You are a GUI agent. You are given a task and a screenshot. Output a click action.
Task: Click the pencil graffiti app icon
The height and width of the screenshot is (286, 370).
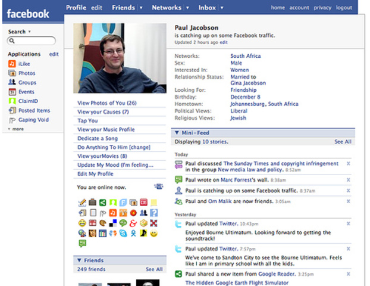click(82, 203)
